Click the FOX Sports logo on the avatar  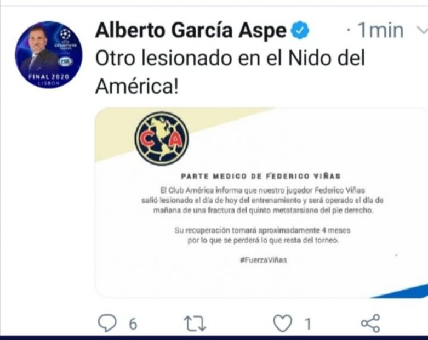(66, 62)
